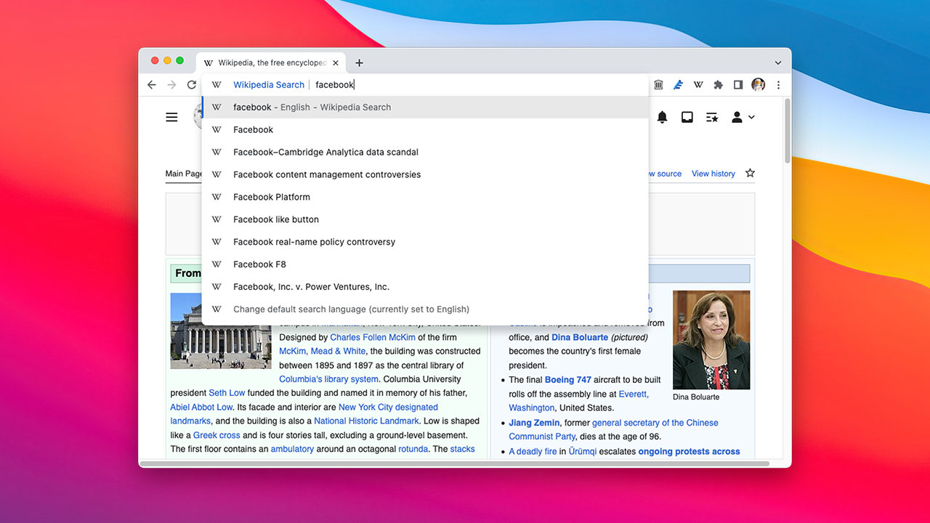Open the Boeing 747 link
This screenshot has height=523, width=930.
568,379
